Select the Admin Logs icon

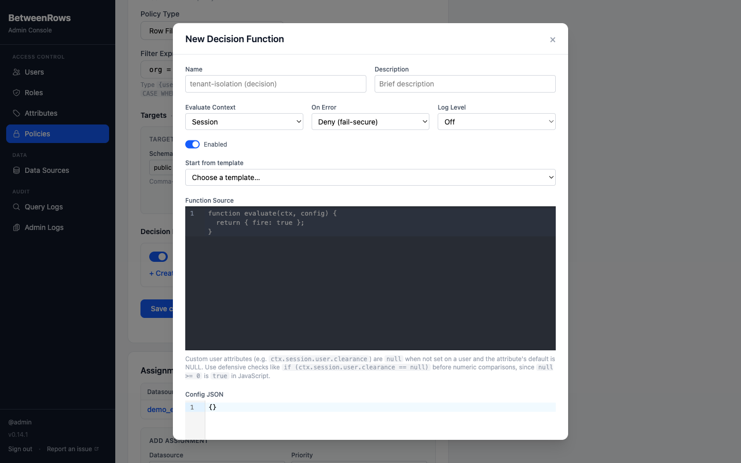pos(17,227)
